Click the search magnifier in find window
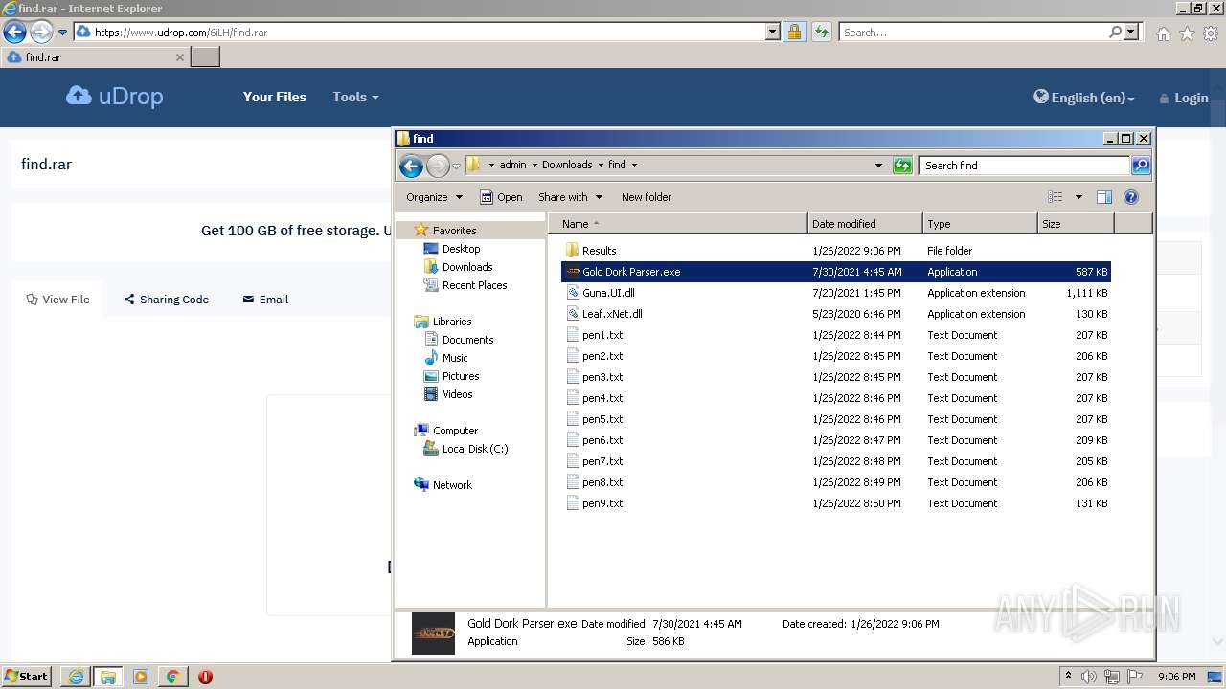This screenshot has width=1226, height=689. click(1140, 166)
